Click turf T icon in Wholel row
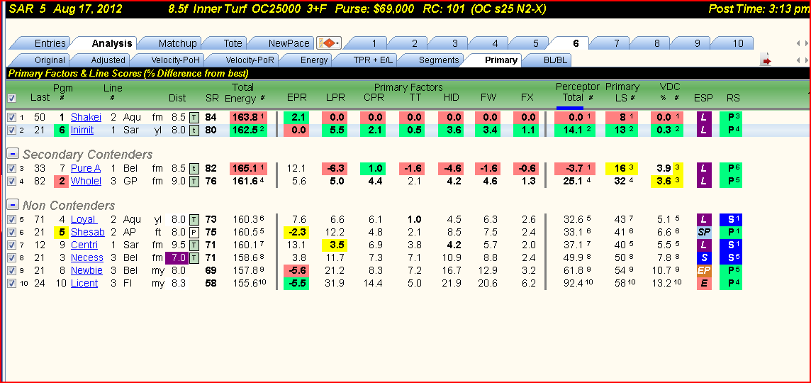Viewport: 811px width, 383px height. tap(194, 181)
